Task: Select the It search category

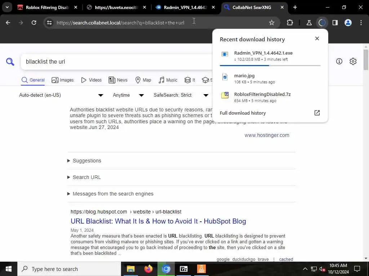Action: (x=190, y=80)
